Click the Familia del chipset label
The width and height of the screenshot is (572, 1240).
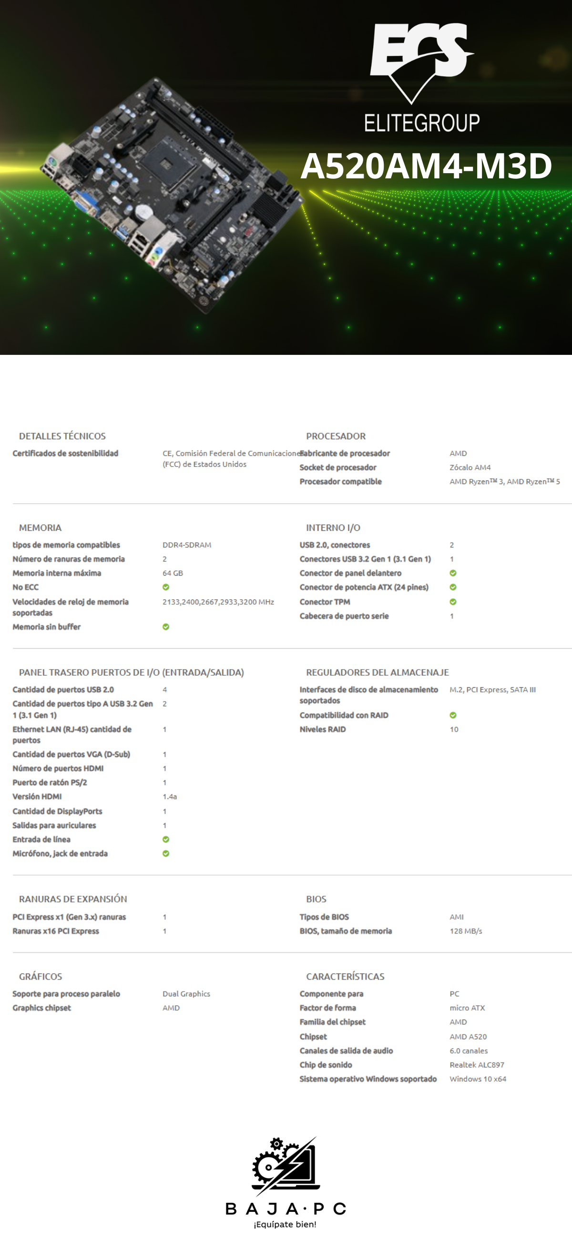(332, 1022)
